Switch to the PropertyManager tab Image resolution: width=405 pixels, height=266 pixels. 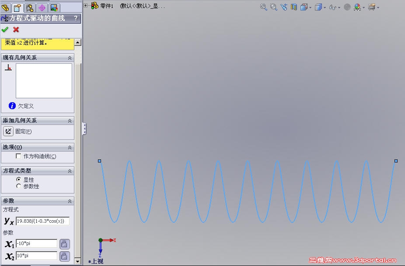17,8
